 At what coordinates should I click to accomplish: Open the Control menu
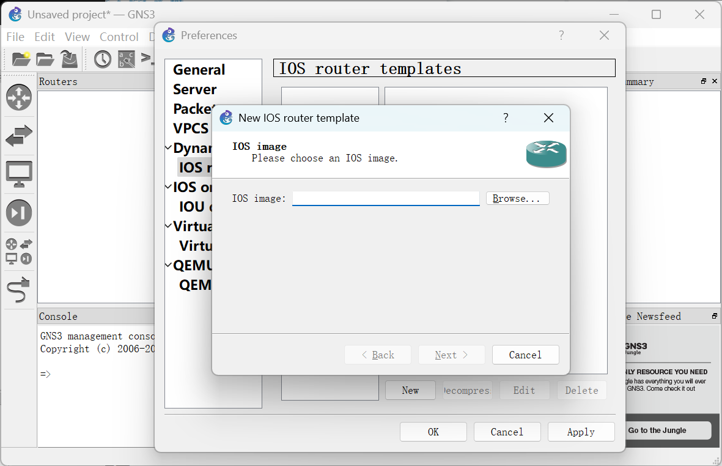[x=119, y=37]
